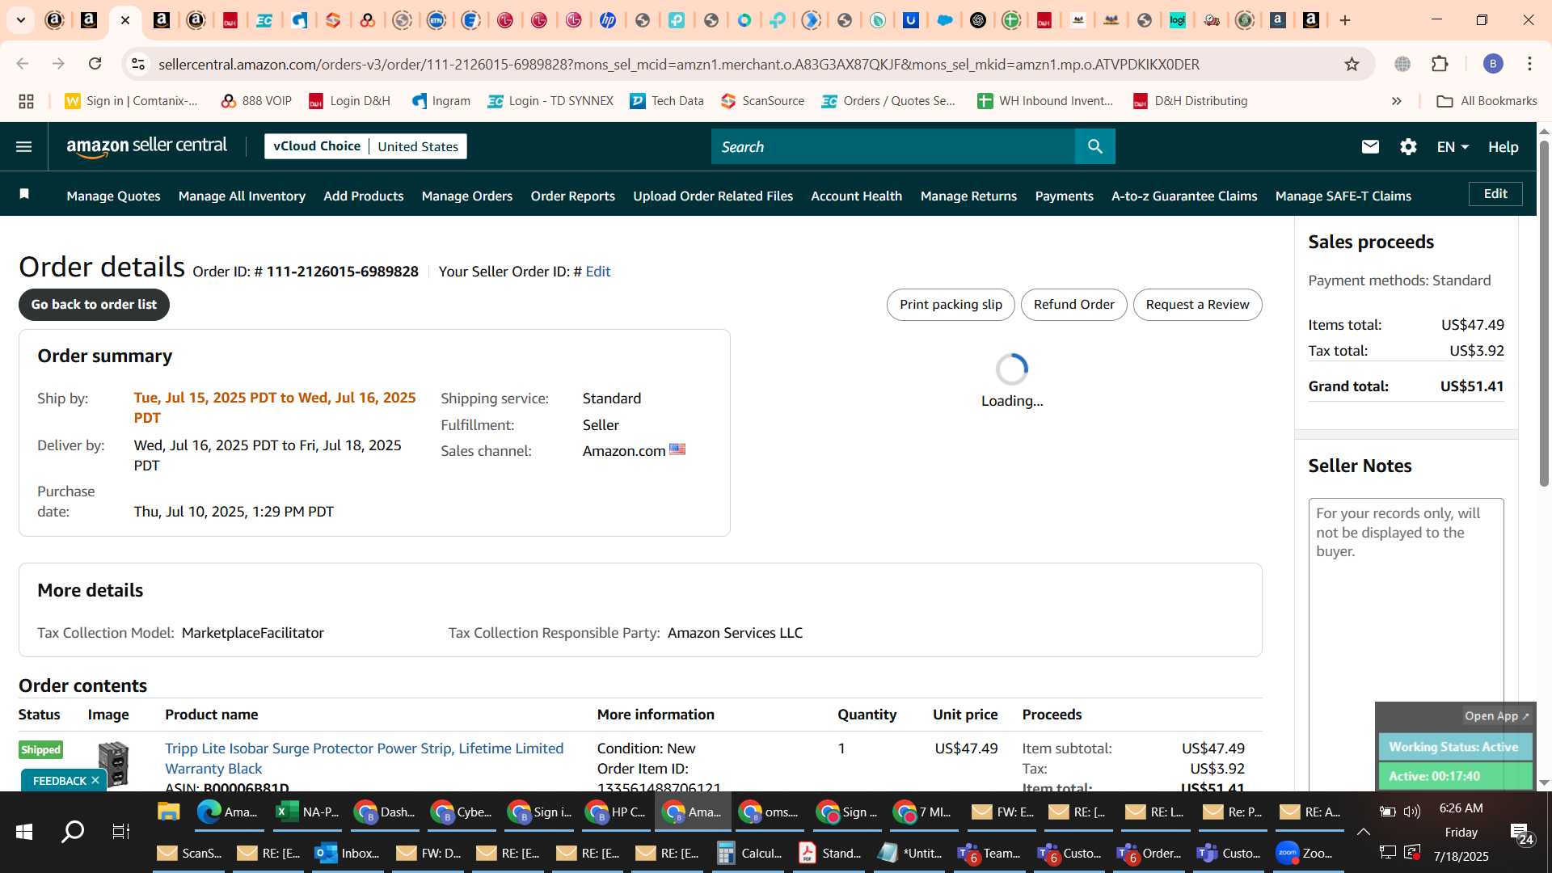
Task: Open the Calculator taskbar item
Action: [750, 853]
